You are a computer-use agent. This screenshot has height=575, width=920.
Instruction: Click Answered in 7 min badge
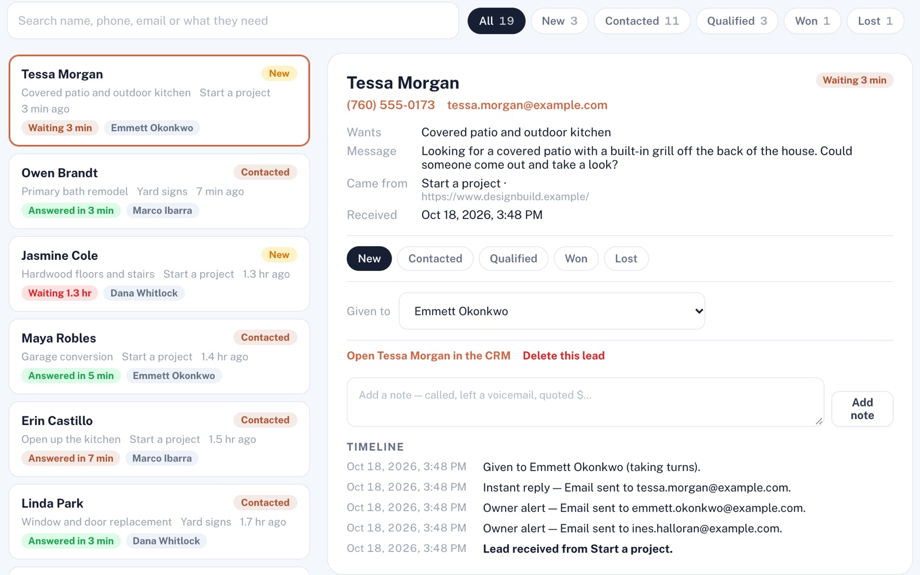pos(71,458)
